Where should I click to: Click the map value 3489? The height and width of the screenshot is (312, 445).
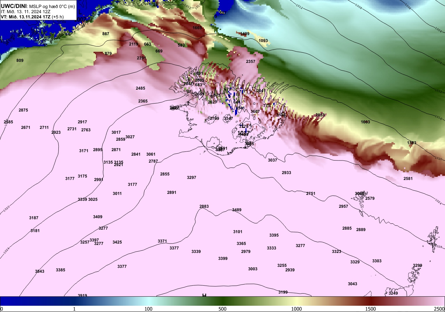[237, 210]
